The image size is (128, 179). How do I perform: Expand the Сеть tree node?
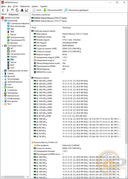pos(2,84)
